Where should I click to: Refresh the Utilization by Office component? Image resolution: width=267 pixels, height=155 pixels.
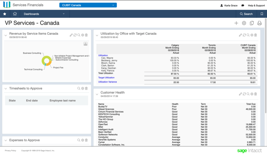pos(244,35)
